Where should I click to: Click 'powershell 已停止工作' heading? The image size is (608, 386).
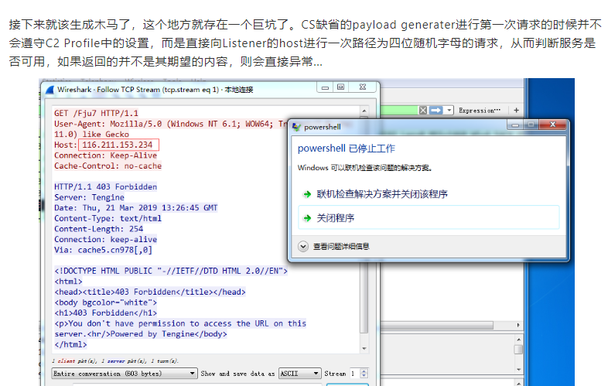[x=347, y=149]
